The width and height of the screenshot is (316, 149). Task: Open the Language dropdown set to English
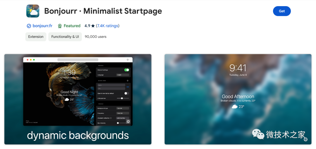click(x=123, y=75)
